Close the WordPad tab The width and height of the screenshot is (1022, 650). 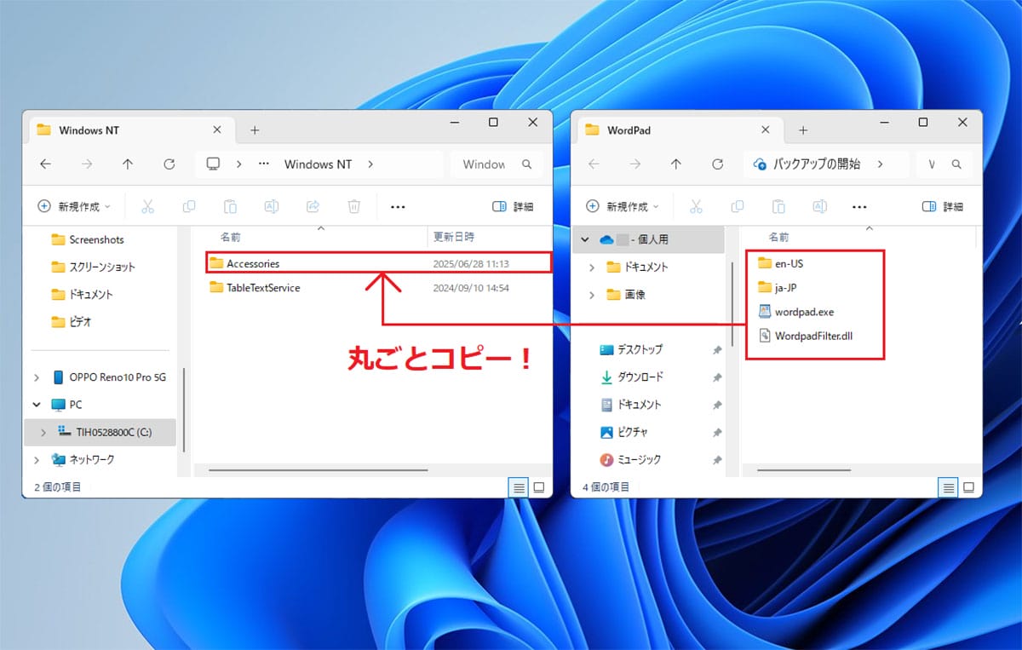click(765, 130)
